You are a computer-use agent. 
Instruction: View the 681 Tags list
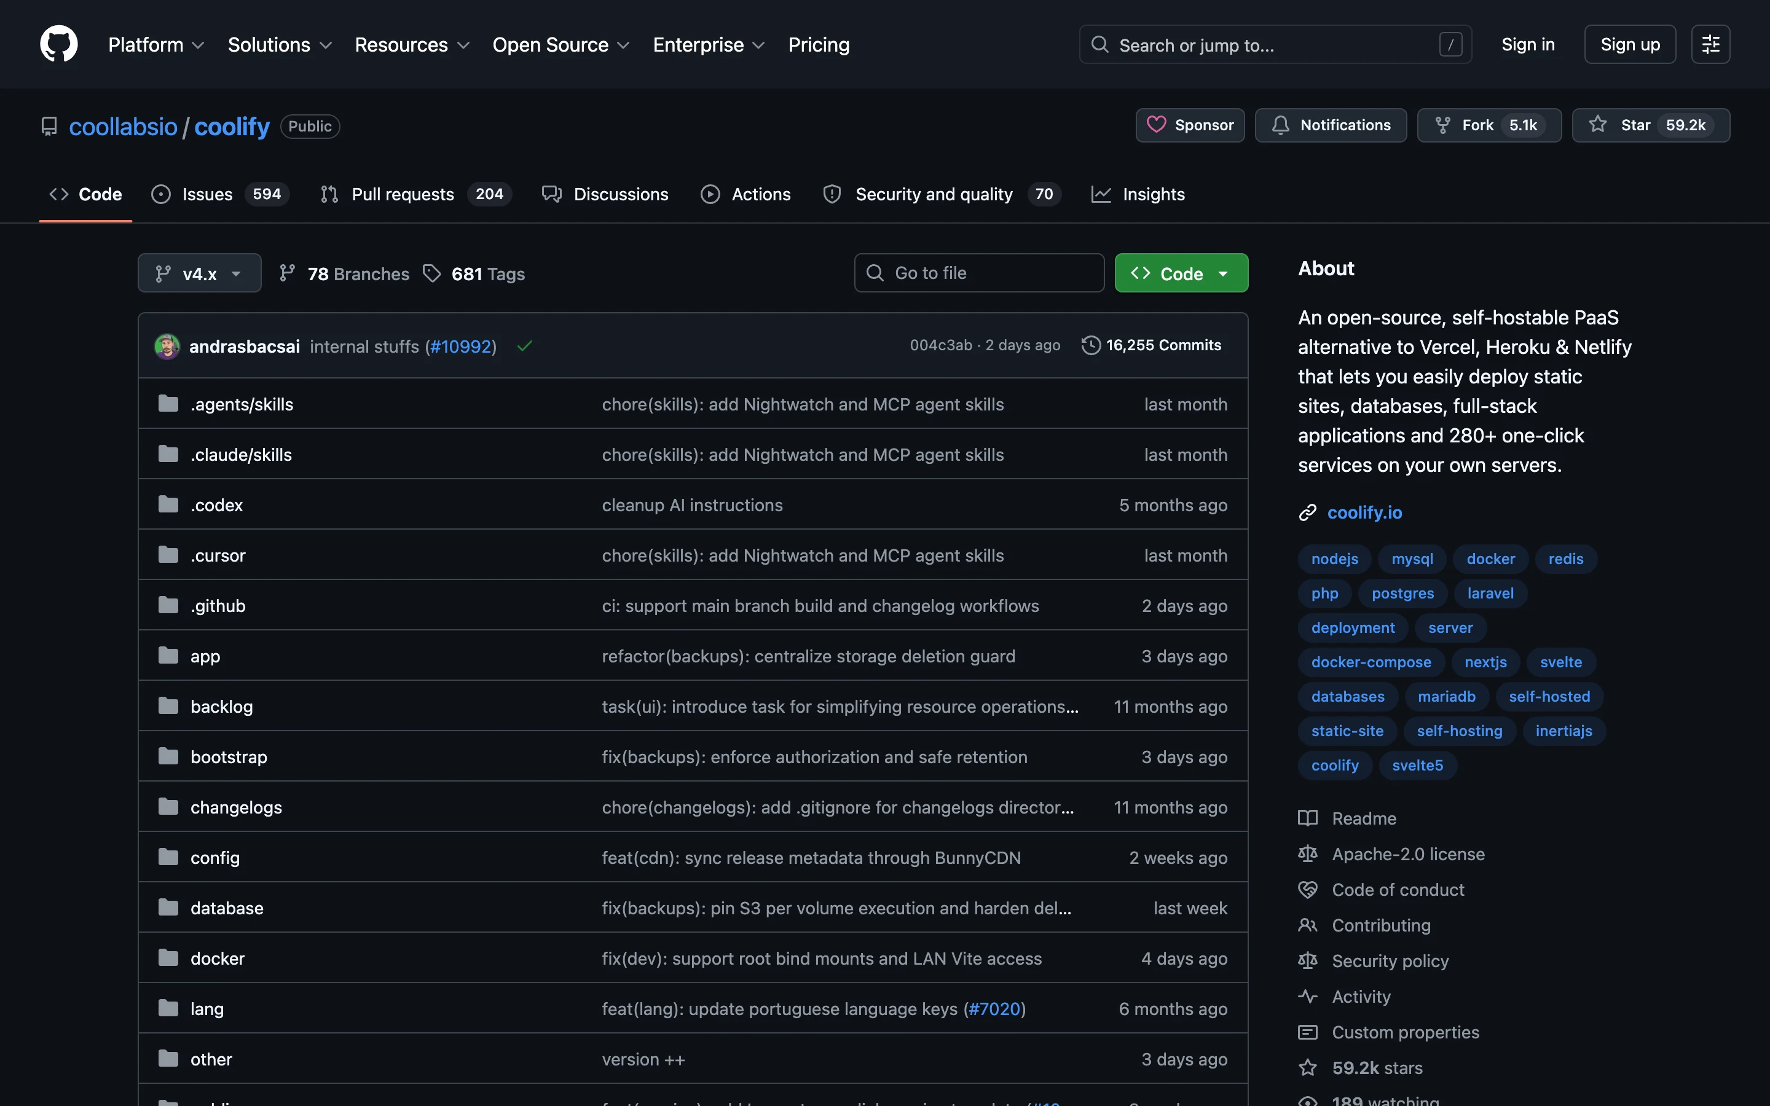(474, 273)
